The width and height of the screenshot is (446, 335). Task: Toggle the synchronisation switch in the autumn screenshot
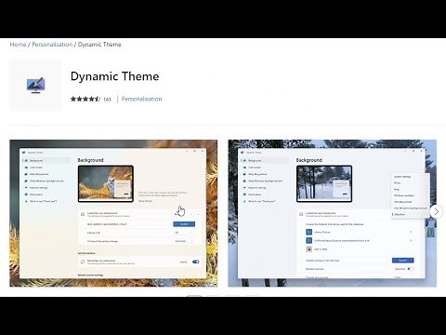(195, 261)
